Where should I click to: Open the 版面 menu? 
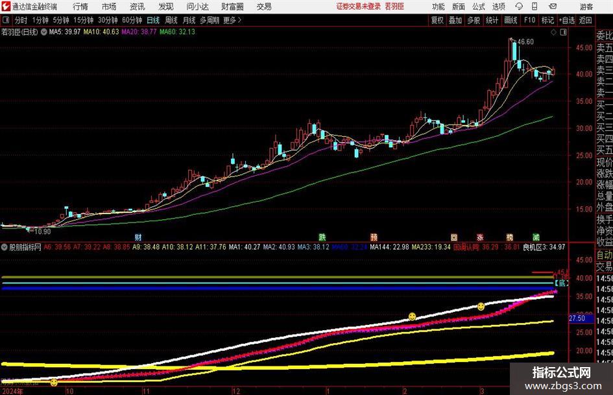click(458, 6)
